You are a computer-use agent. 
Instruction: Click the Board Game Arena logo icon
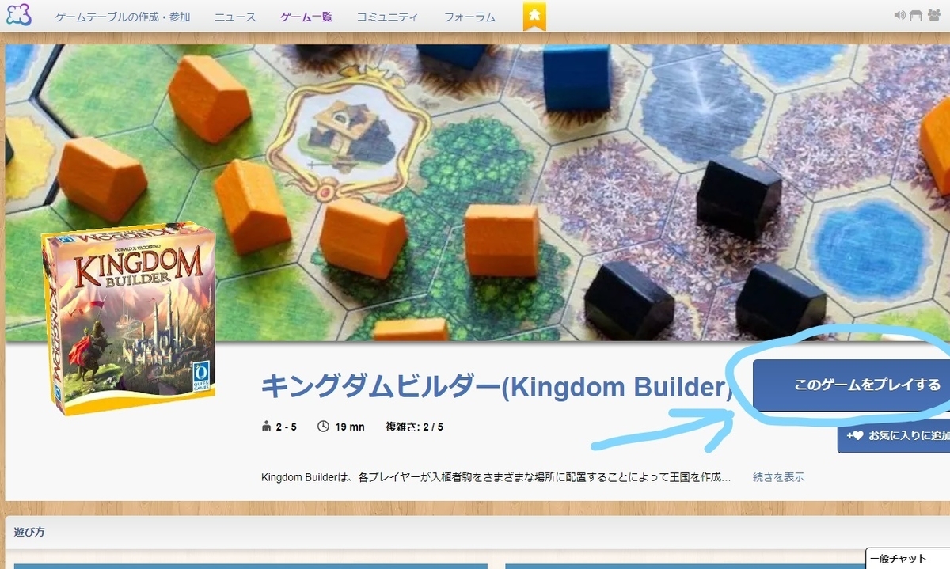(x=18, y=15)
